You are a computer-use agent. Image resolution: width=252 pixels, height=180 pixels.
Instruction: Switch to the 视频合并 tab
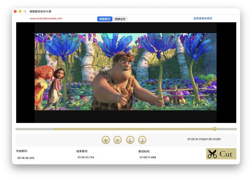coord(120,19)
